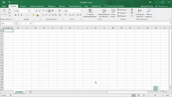172x97 pixels.
Task: Switch to the Данные tab
Action: point(62,6)
